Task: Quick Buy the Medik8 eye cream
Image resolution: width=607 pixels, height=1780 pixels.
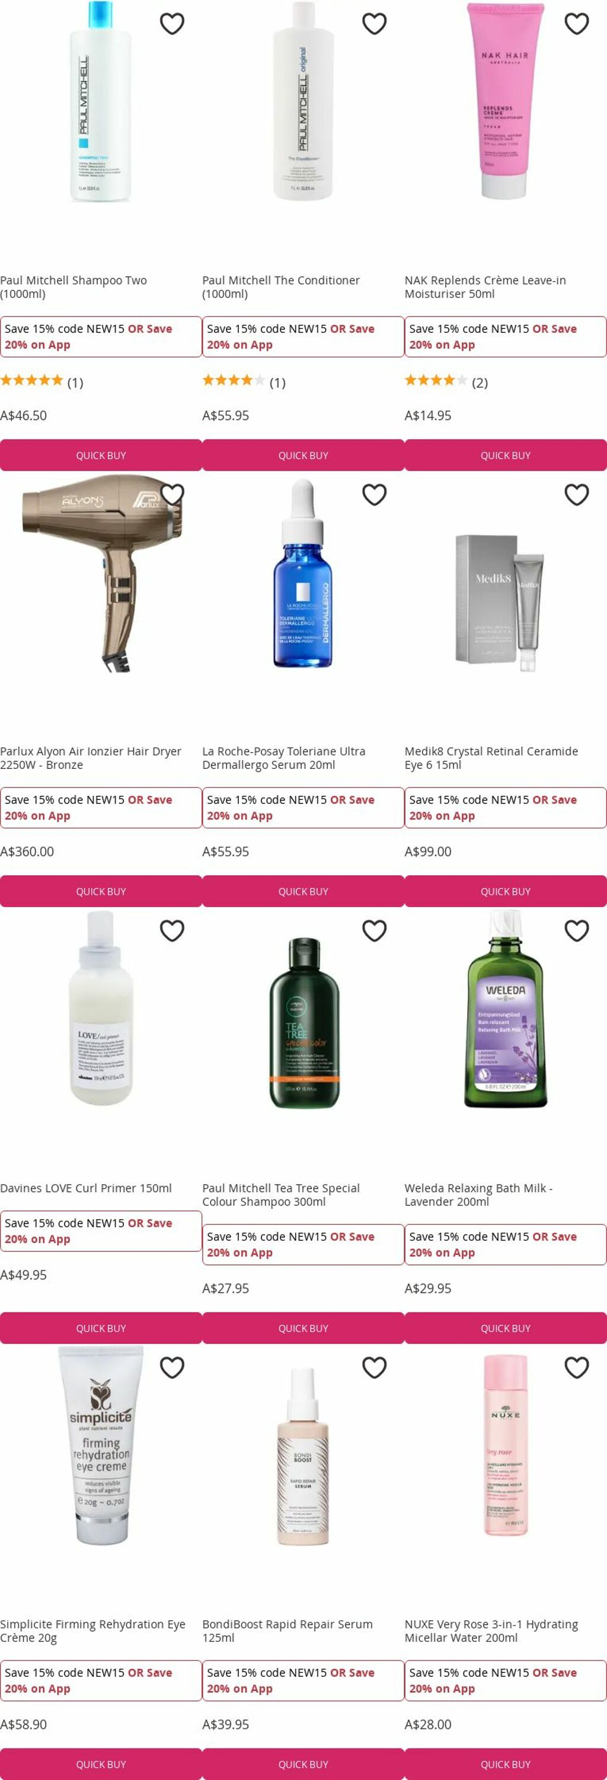Action: point(506,891)
